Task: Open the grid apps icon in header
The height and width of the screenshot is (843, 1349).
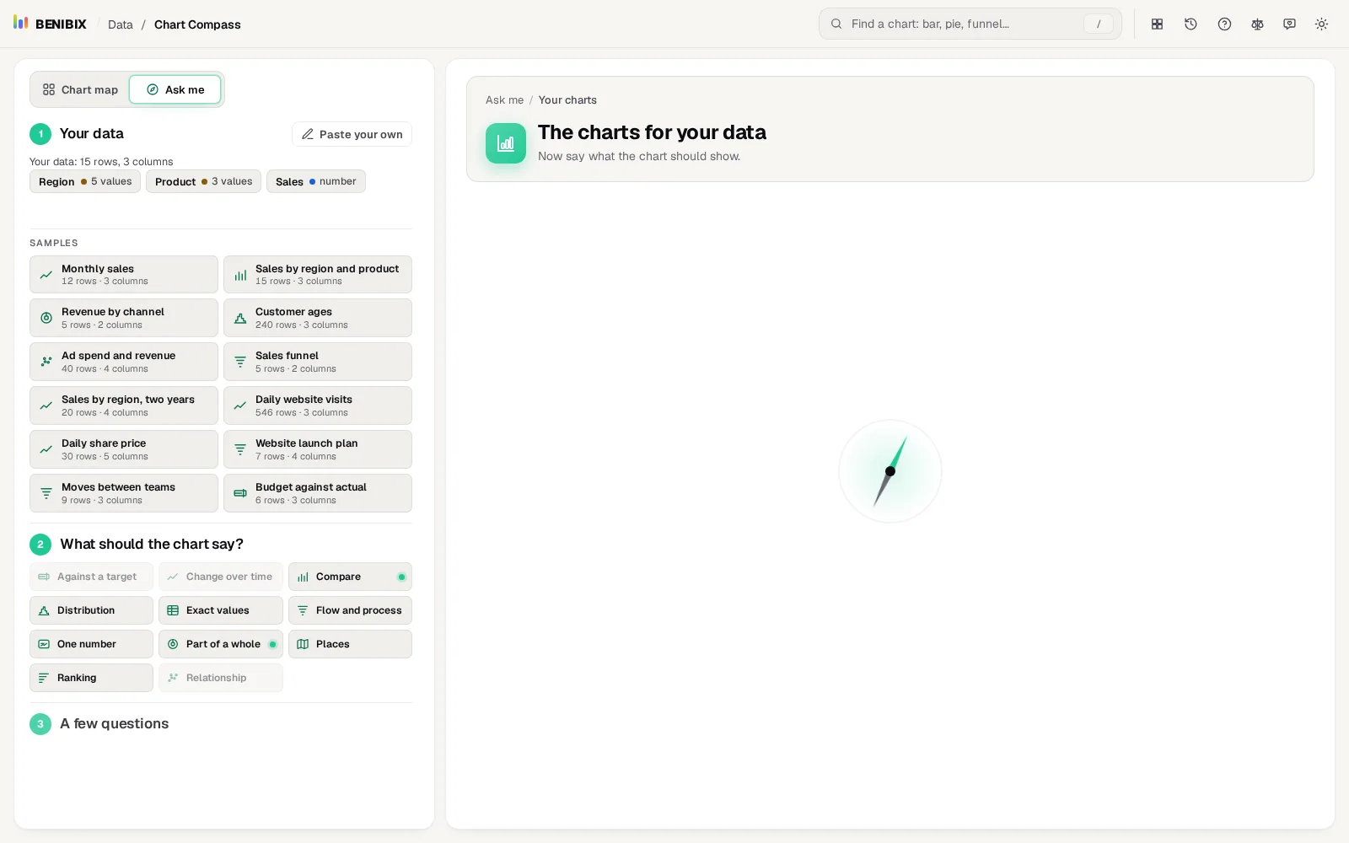Action: (x=1158, y=24)
